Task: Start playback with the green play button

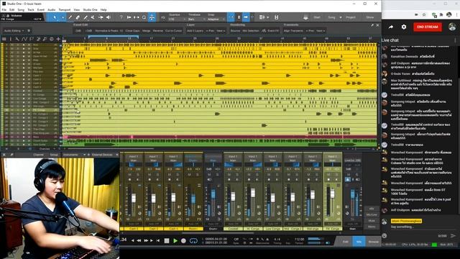Action: (x=175, y=241)
